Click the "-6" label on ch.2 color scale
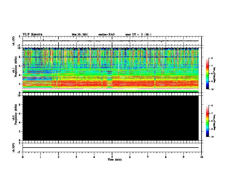Image resolution: width=227 pixels, height=176 pixels. pos(212,106)
